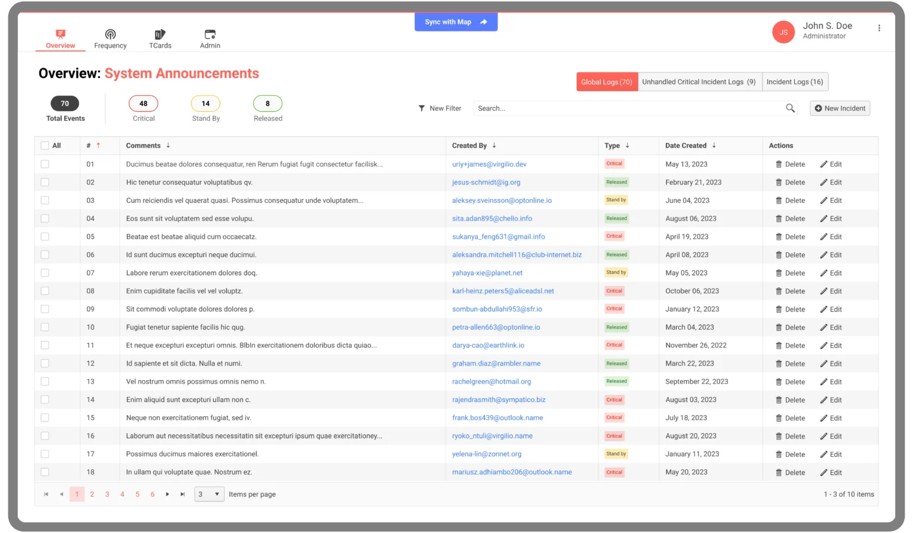Sort by Created By column arrow
The height and width of the screenshot is (533, 913).
(494, 145)
